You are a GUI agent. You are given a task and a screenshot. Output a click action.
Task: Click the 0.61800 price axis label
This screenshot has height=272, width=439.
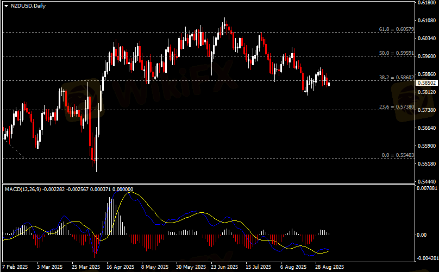(425, 3)
